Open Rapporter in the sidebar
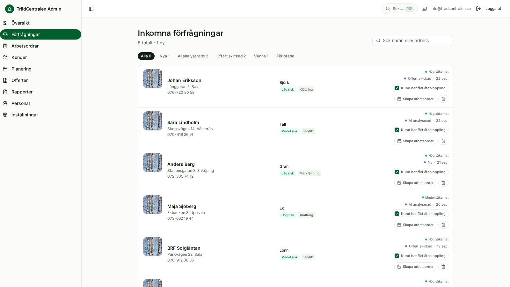The image size is (510, 287). pyautogui.click(x=40, y=92)
